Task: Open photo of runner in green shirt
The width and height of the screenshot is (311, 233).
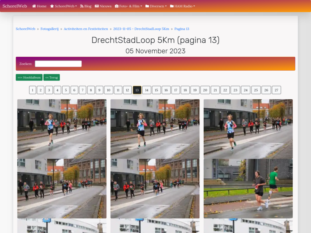Action: [x=248, y=189]
